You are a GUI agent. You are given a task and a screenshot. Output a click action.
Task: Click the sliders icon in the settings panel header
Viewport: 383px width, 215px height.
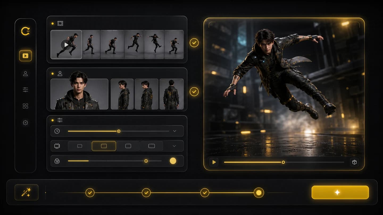[x=60, y=120]
